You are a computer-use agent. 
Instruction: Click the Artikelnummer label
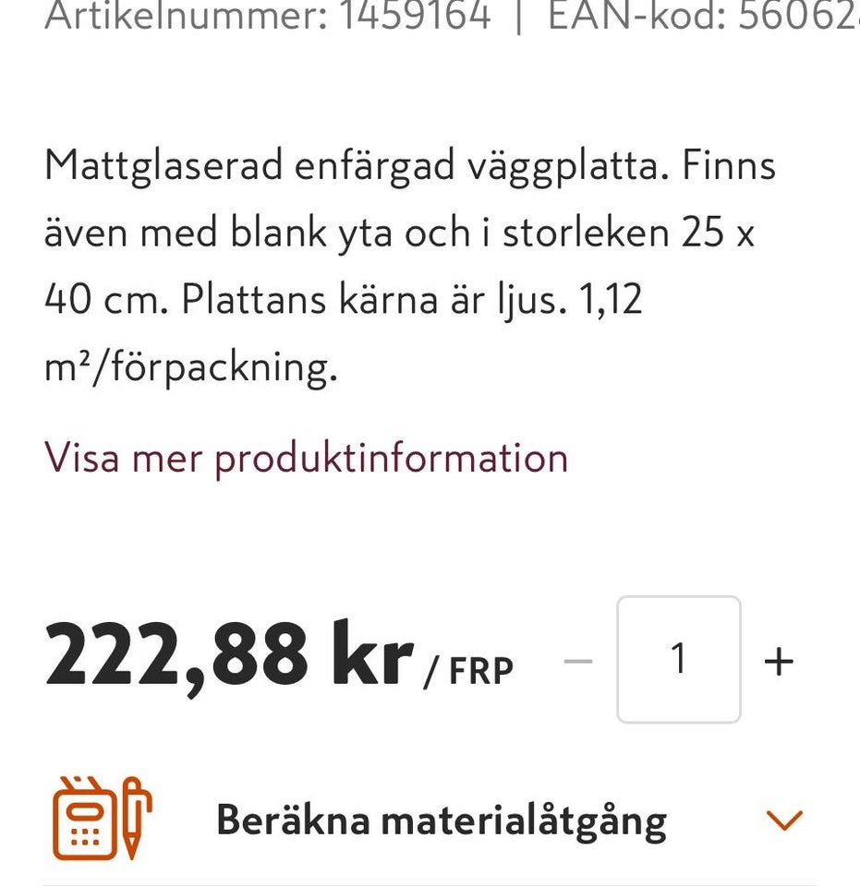coord(185,16)
